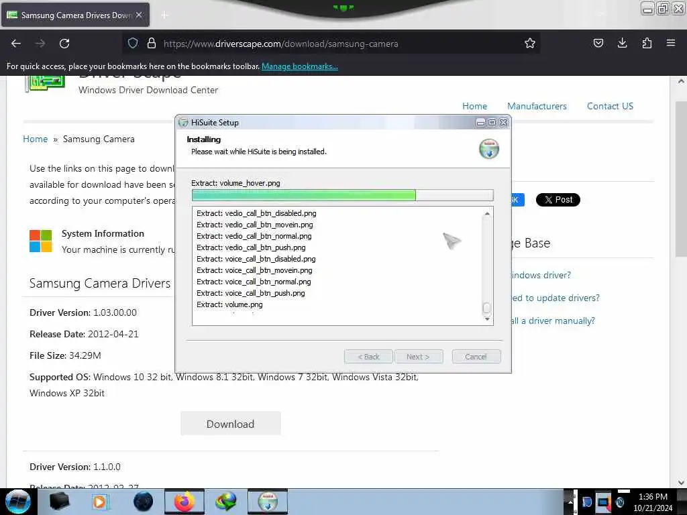
Task: Bookmark this page with the star
Action: pos(530,43)
